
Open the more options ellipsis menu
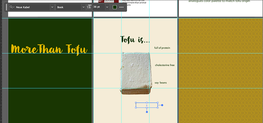coord(122,7)
